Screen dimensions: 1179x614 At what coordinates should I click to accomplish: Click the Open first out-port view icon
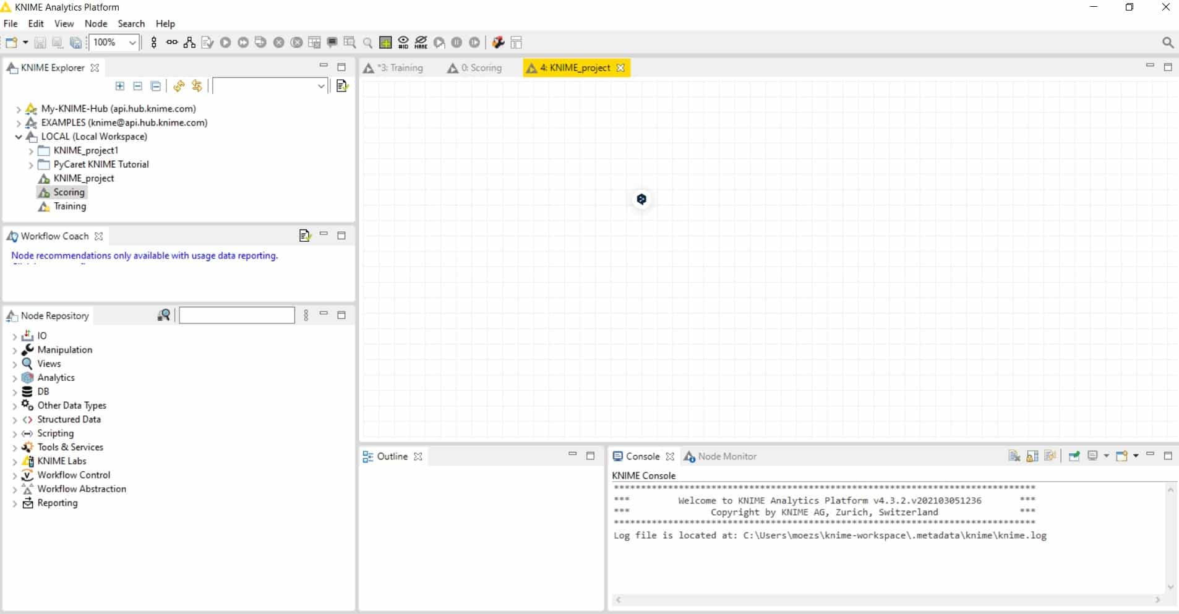pos(349,43)
